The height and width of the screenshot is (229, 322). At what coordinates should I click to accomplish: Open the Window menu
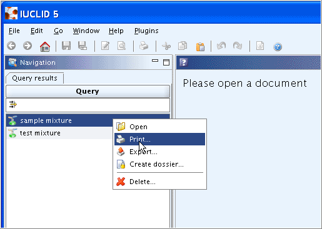pos(86,31)
